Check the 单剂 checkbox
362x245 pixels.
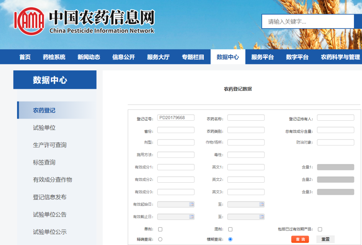coord(160,229)
